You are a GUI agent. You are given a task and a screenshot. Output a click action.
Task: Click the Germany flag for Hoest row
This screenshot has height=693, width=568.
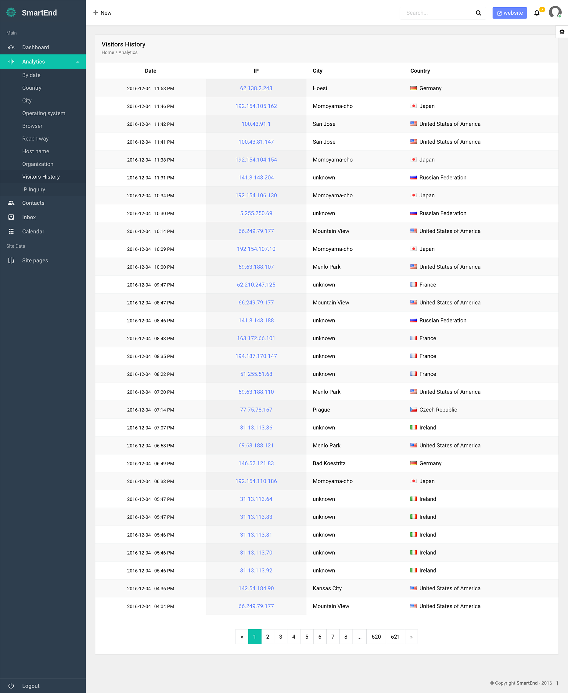(414, 88)
